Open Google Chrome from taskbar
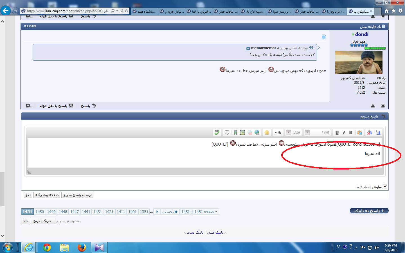This screenshot has height=253, width=405. (x=47, y=247)
